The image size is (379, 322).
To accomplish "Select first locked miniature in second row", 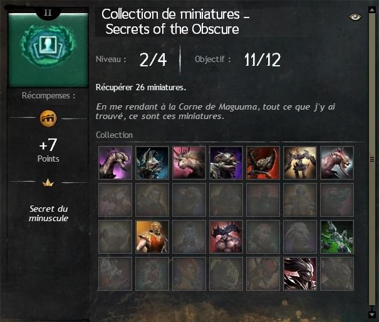I will click(x=115, y=200).
